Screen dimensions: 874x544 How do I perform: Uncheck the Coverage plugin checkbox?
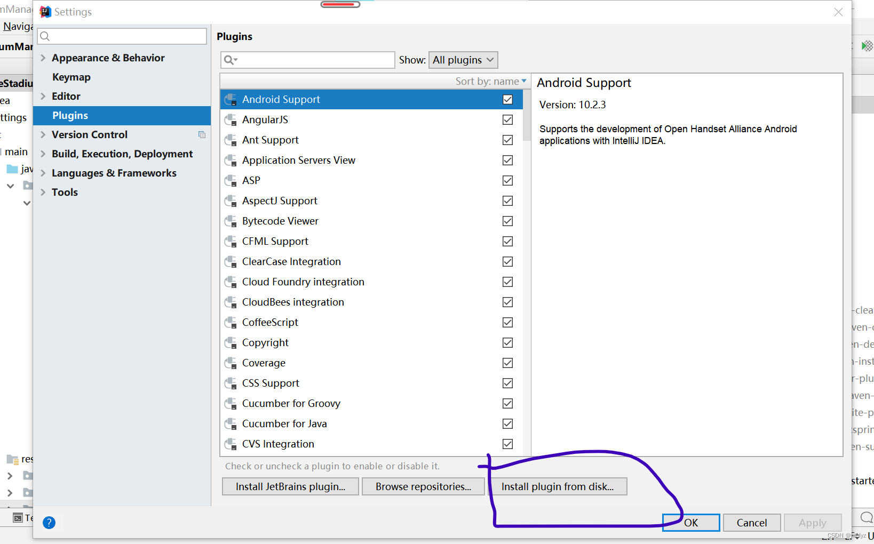point(507,363)
